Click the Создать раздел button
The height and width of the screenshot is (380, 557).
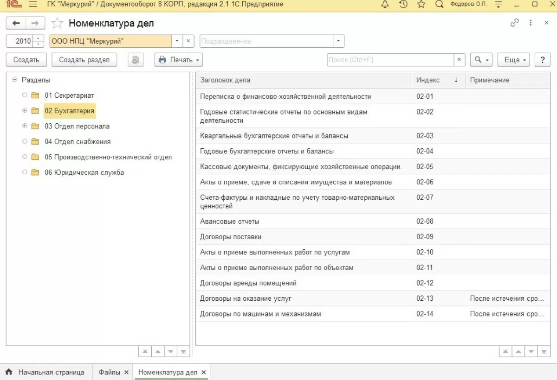pos(84,60)
